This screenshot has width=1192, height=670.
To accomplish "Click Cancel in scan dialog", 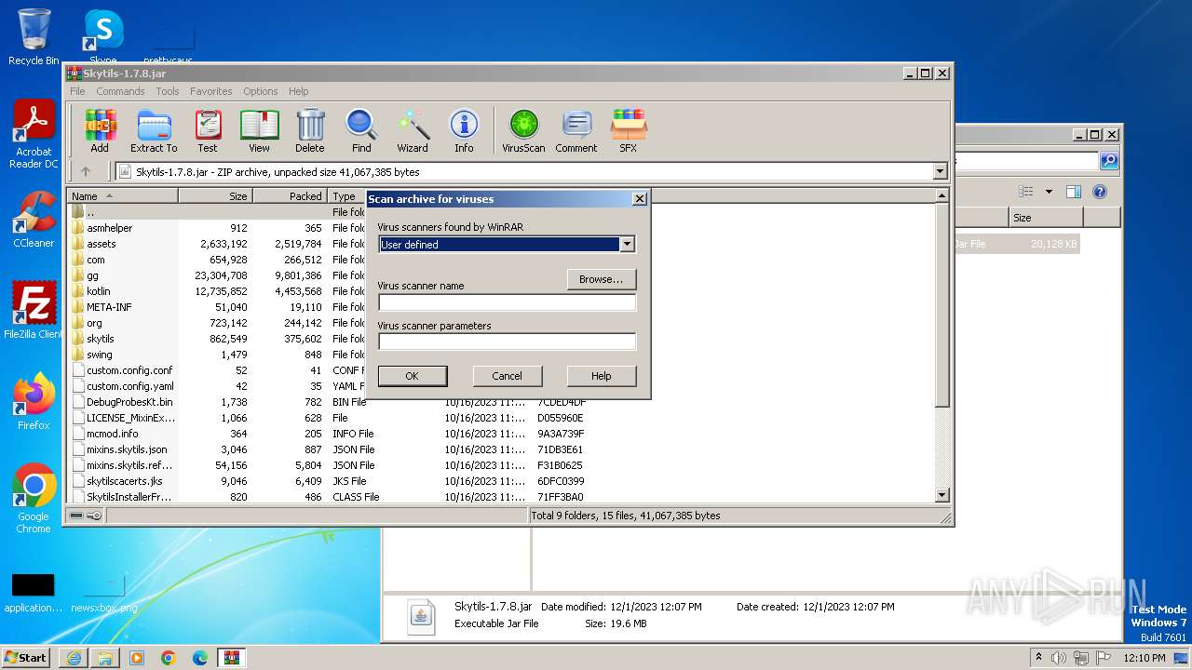I will point(507,376).
